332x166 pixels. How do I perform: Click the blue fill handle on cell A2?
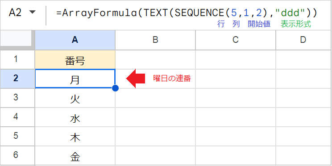[x=115, y=88]
